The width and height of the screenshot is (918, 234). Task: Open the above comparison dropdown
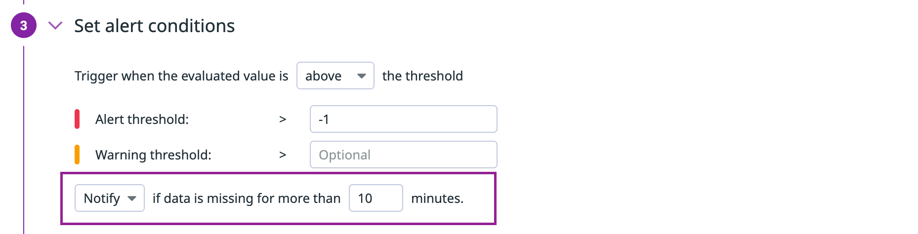point(334,76)
